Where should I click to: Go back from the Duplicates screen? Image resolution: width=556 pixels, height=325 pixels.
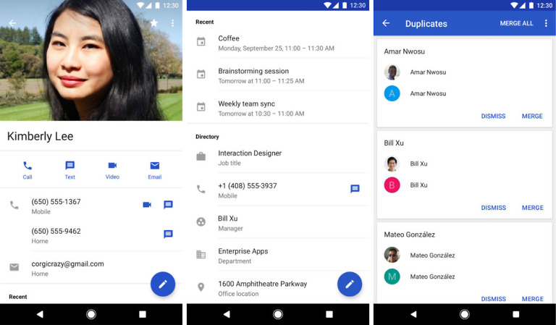pos(386,23)
